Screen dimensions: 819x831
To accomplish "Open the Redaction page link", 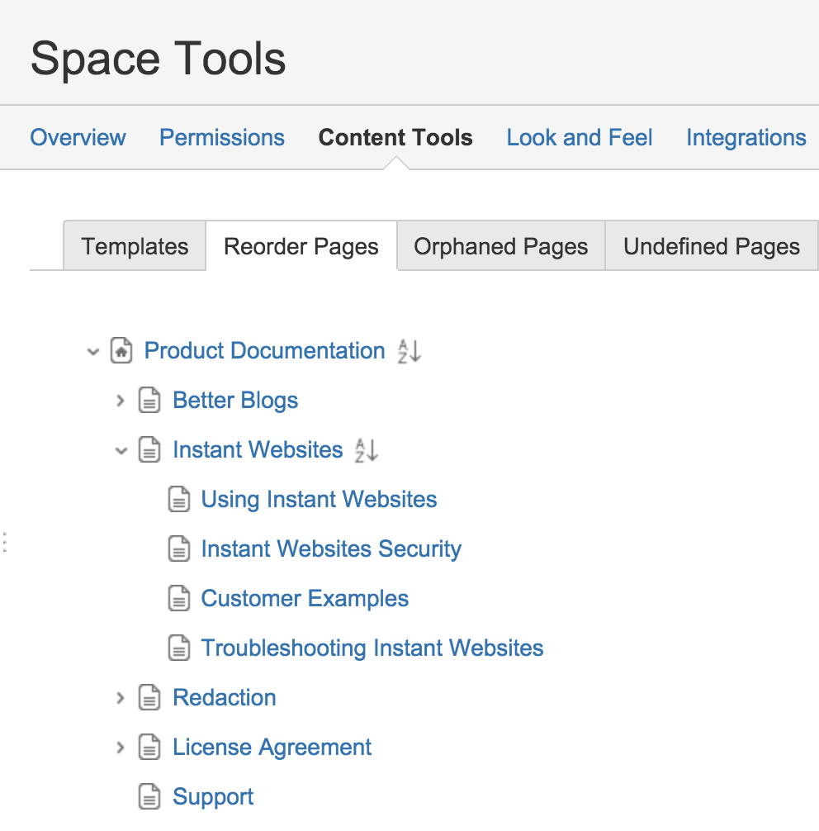I will coord(225,697).
